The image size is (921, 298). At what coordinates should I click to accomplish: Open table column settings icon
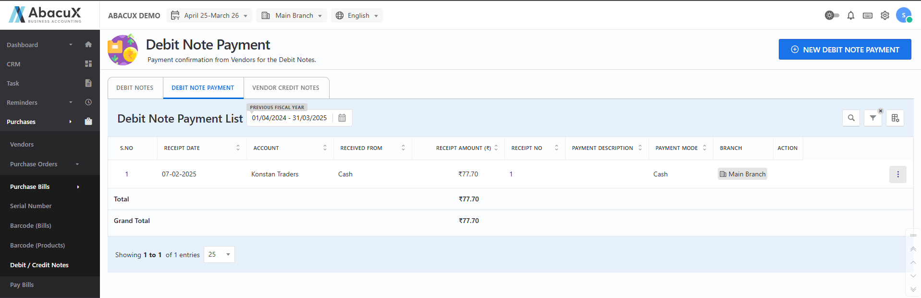pyautogui.click(x=895, y=118)
